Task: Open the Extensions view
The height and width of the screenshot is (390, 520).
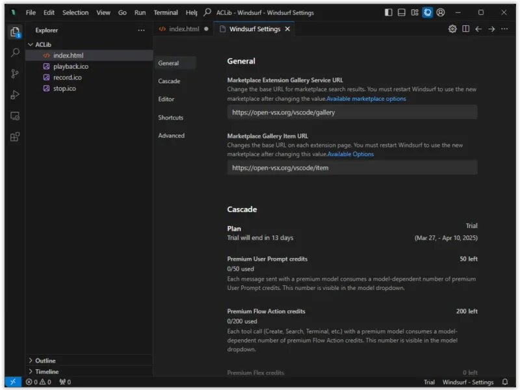Action: 15,137
